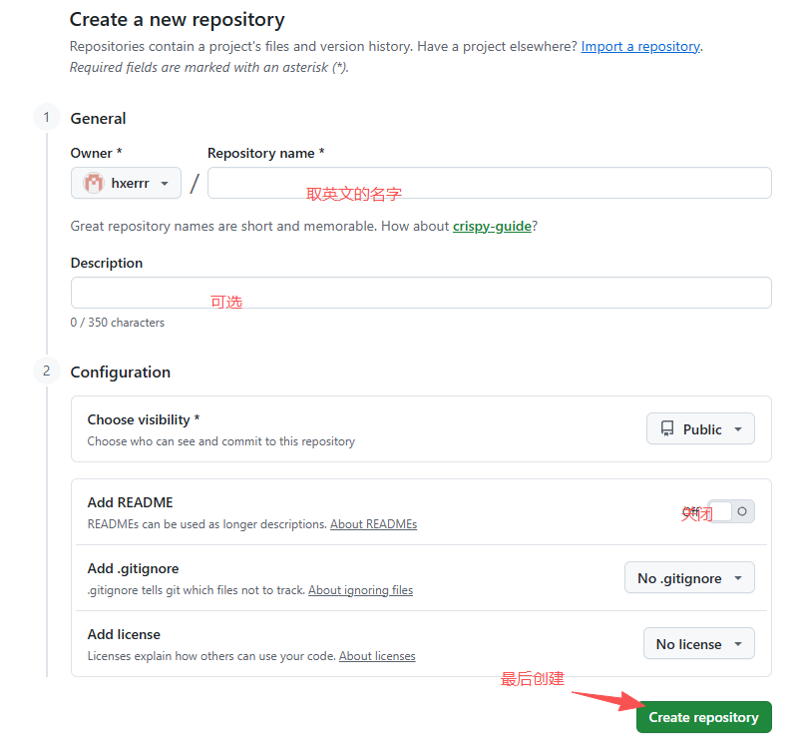The height and width of the screenshot is (753, 800).
Task: Open the About licenses link
Action: (377, 656)
